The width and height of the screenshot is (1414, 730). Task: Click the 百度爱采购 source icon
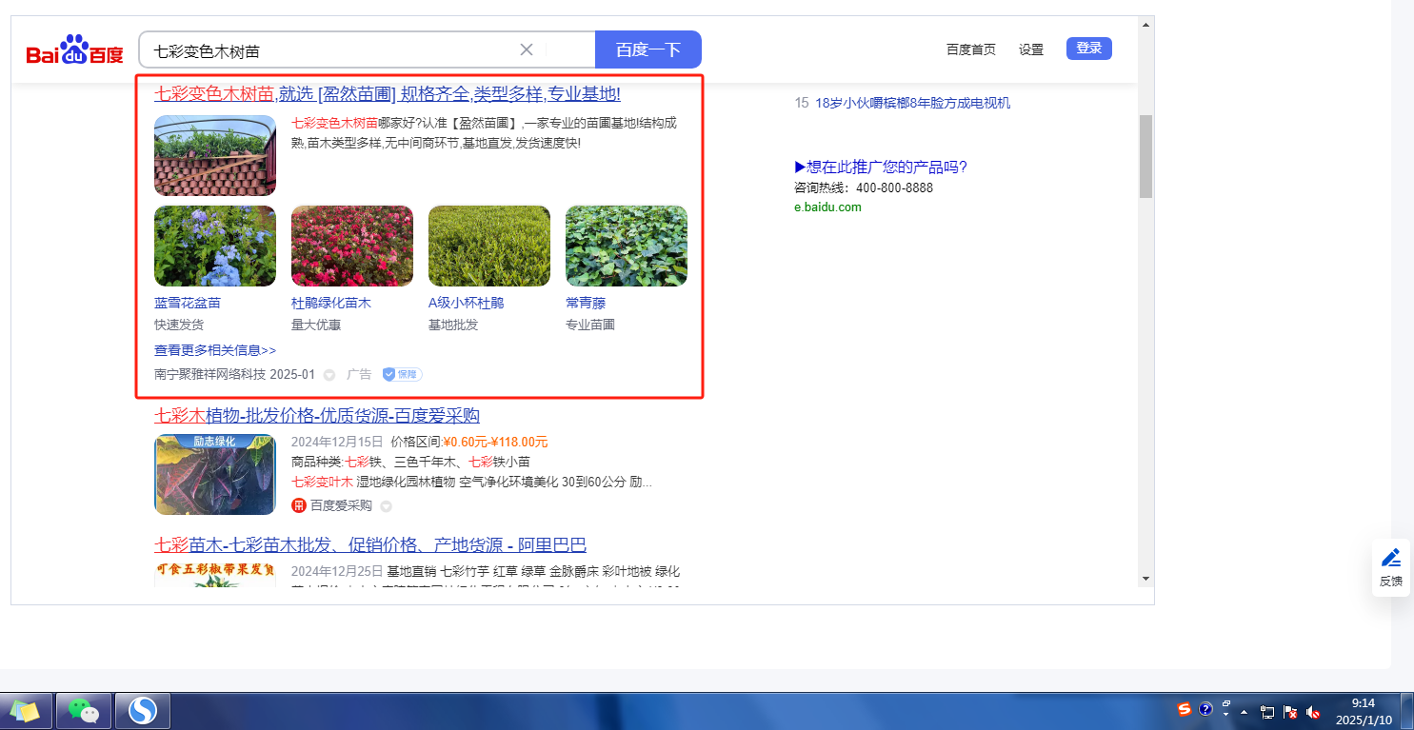pos(298,505)
